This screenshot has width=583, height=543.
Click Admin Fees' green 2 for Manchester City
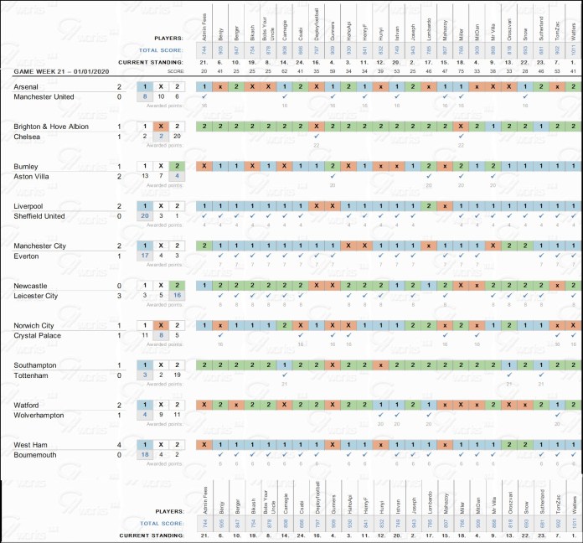point(204,246)
